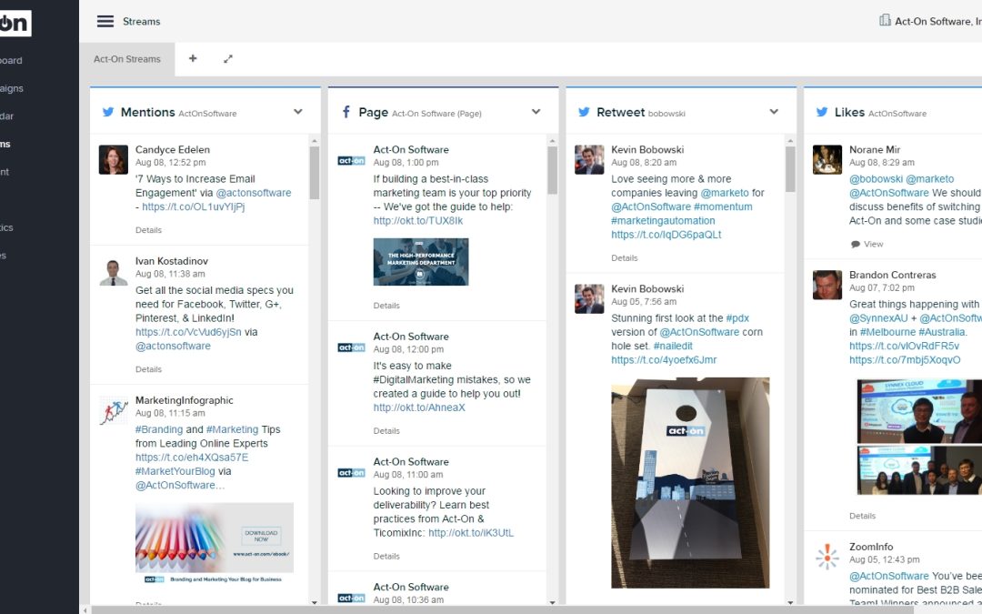Click author name Norane Mir
982x614 pixels.
coord(875,150)
